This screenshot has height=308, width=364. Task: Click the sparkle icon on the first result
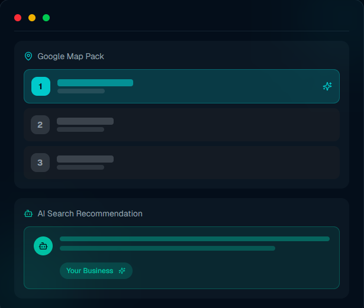327,86
